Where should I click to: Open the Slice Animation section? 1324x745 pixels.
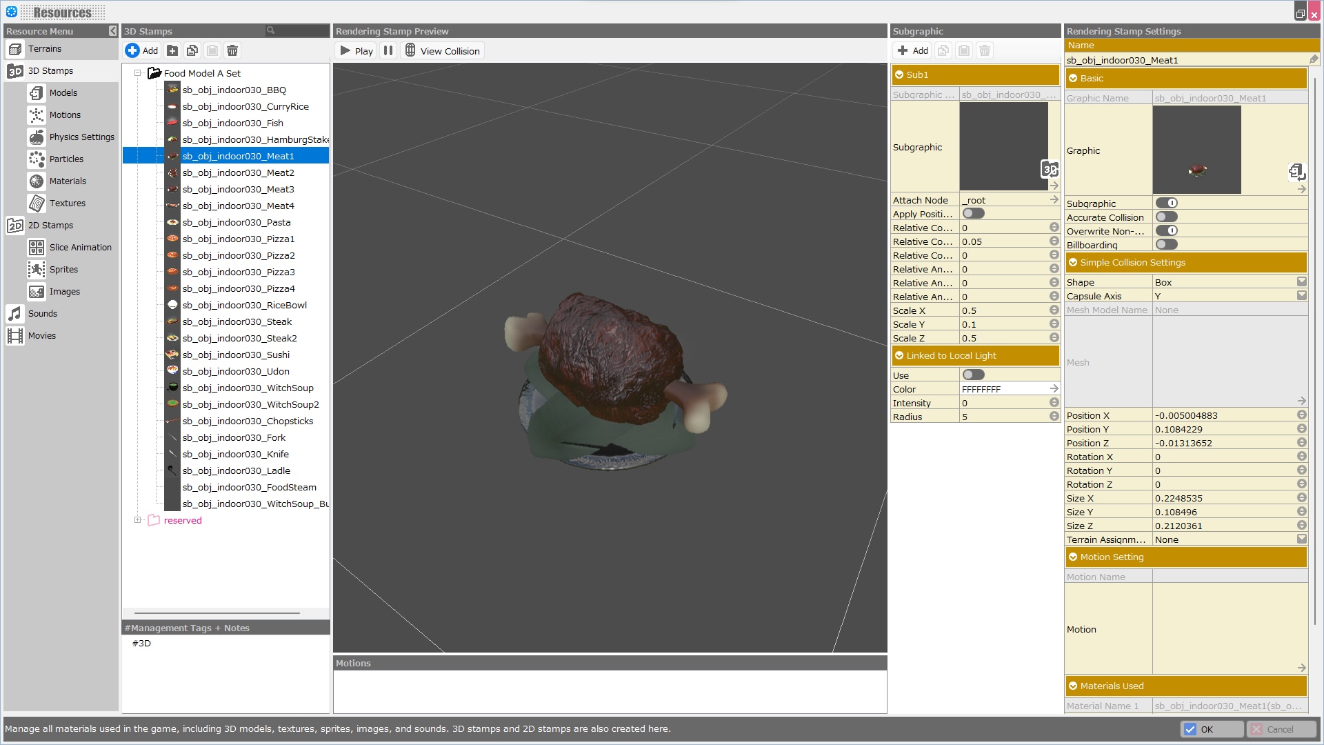[80, 248]
